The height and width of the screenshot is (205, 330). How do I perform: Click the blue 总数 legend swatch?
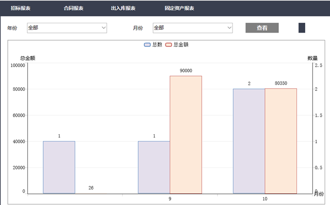[147, 44]
